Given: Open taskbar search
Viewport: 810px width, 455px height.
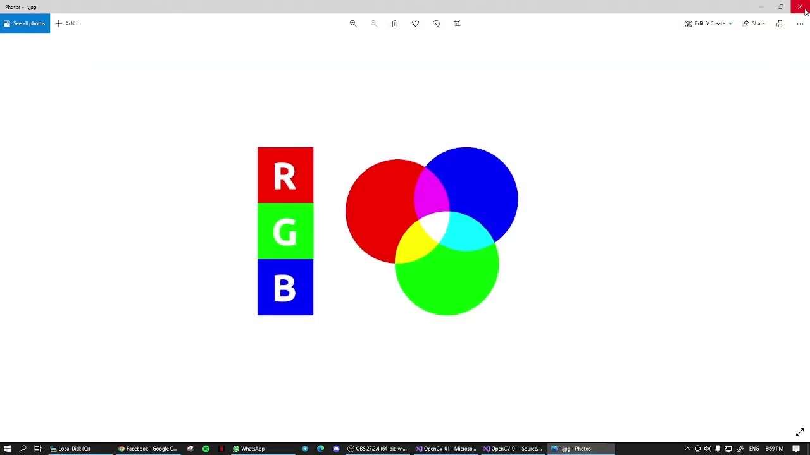Looking at the screenshot, I should pyautogui.click(x=23, y=449).
